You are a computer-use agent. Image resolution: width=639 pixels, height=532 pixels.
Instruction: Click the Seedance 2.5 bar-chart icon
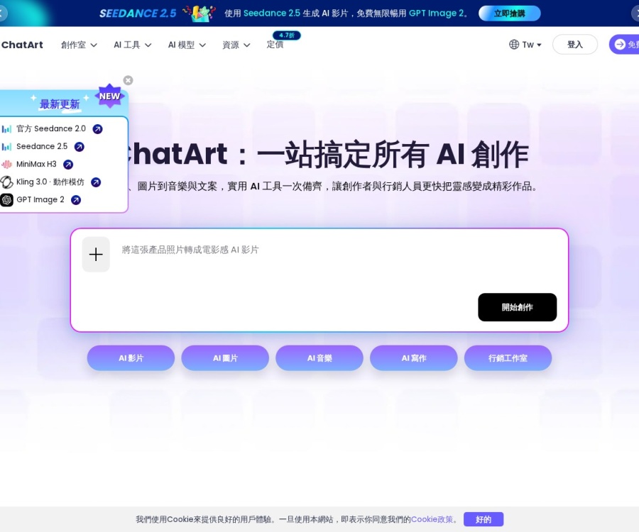tap(6, 147)
